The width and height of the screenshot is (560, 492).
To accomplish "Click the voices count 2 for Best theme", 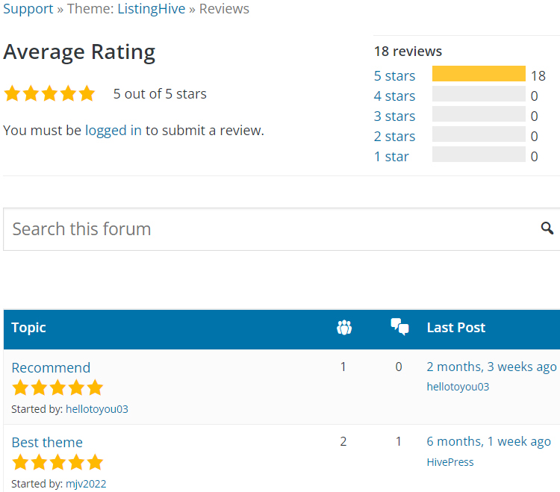I will 343,442.
